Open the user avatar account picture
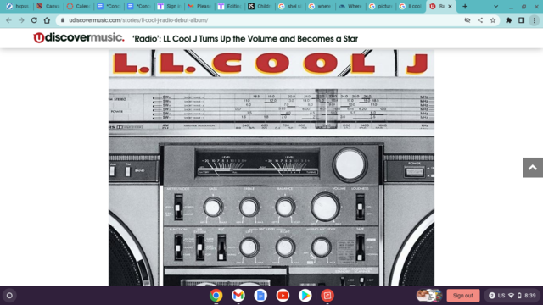 click(429, 296)
